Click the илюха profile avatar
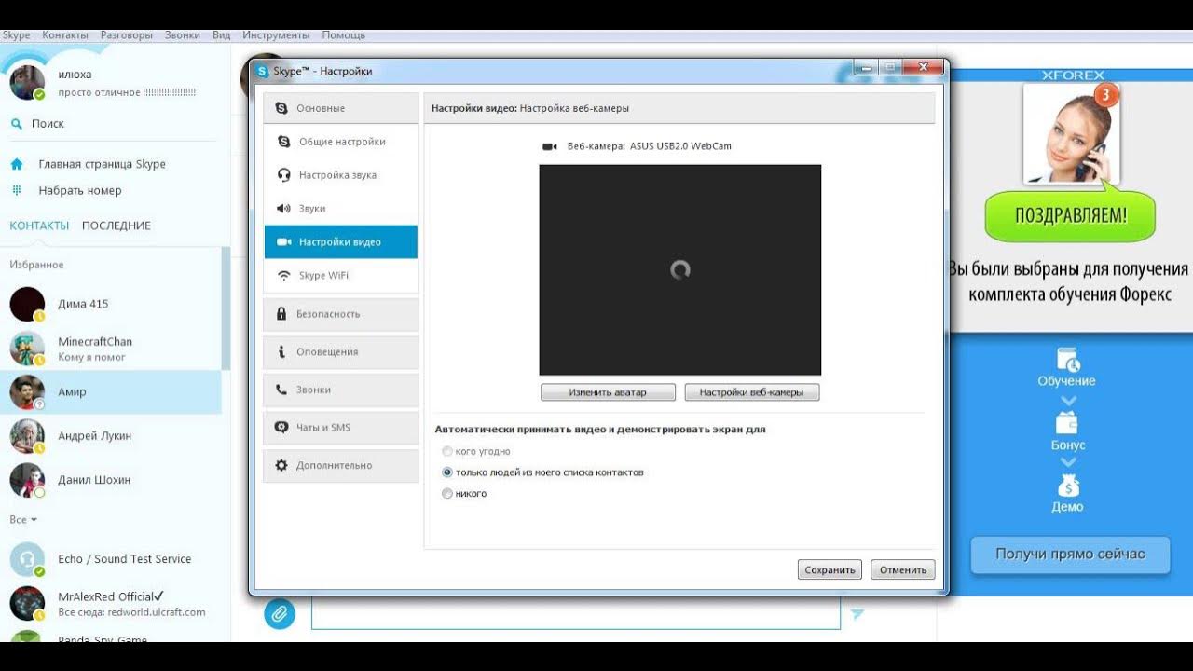Image resolution: width=1193 pixels, height=671 pixels. tap(27, 82)
